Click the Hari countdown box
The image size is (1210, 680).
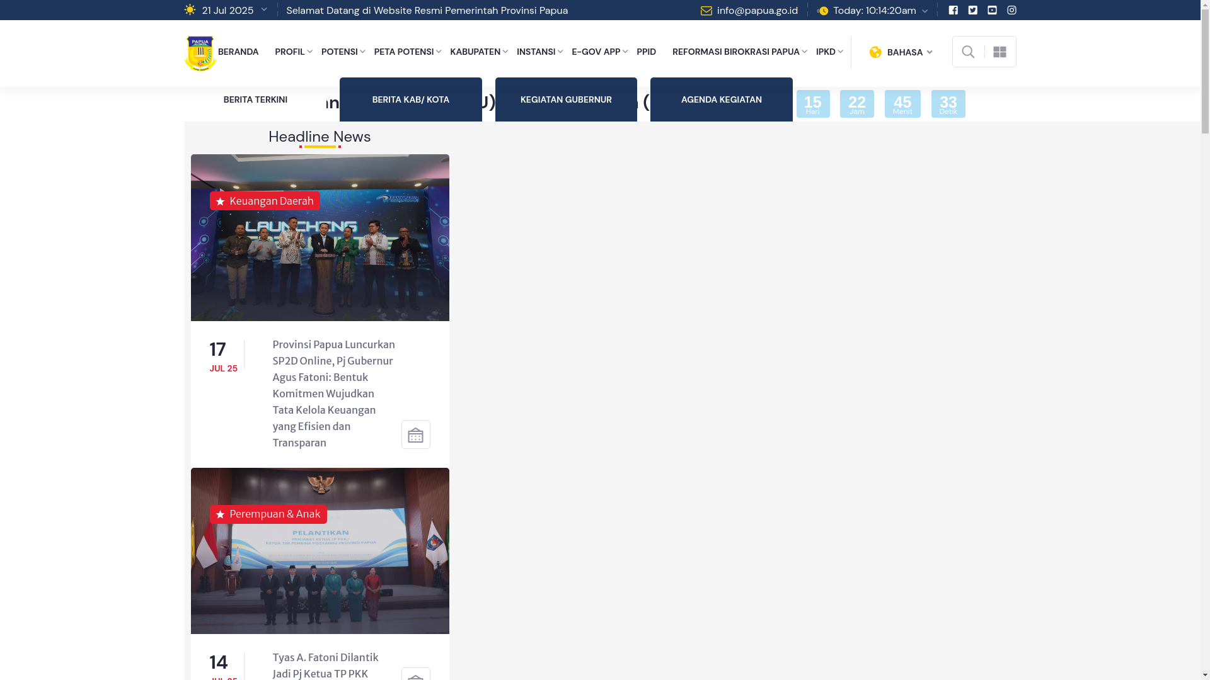click(813, 104)
